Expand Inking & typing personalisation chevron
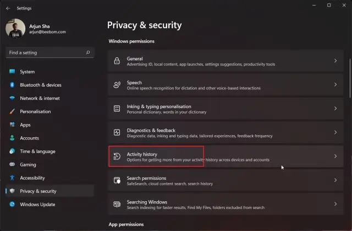The height and width of the screenshot is (231, 352). (x=335, y=109)
